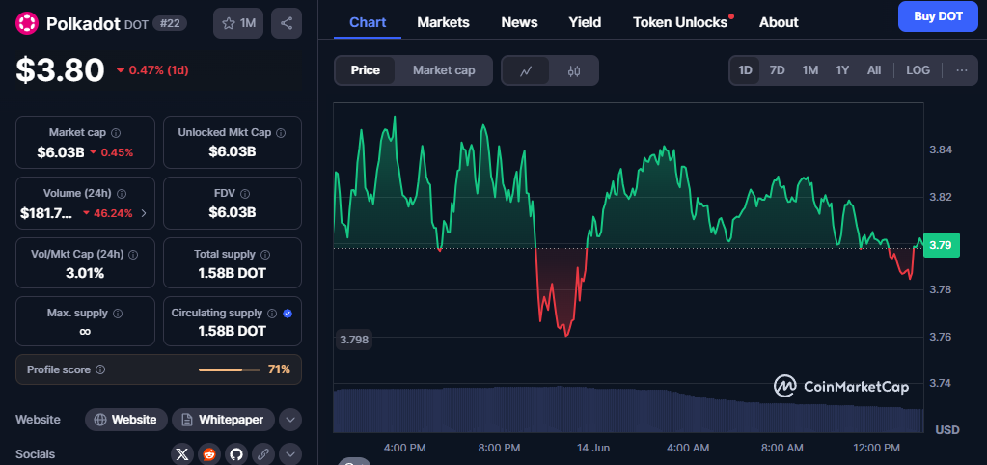Open the Token Unlocks tab
The height and width of the screenshot is (465, 987).
click(680, 22)
